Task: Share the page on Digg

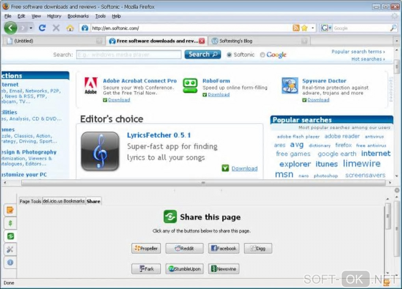Action: [x=258, y=248]
